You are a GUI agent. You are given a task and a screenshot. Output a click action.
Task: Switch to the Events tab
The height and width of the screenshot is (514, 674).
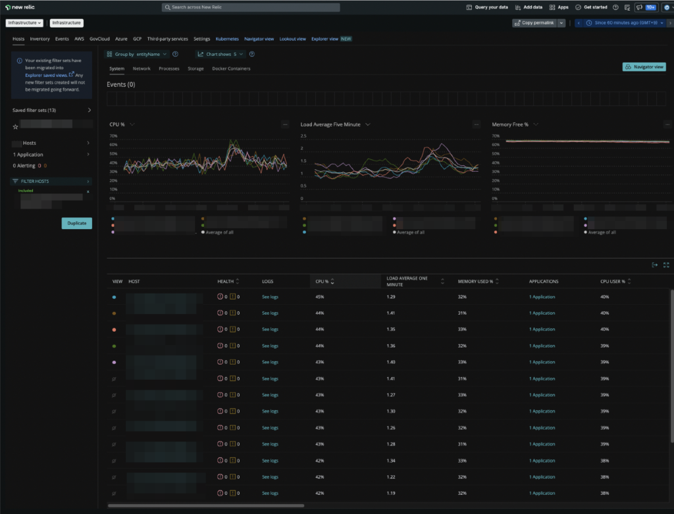coord(62,39)
